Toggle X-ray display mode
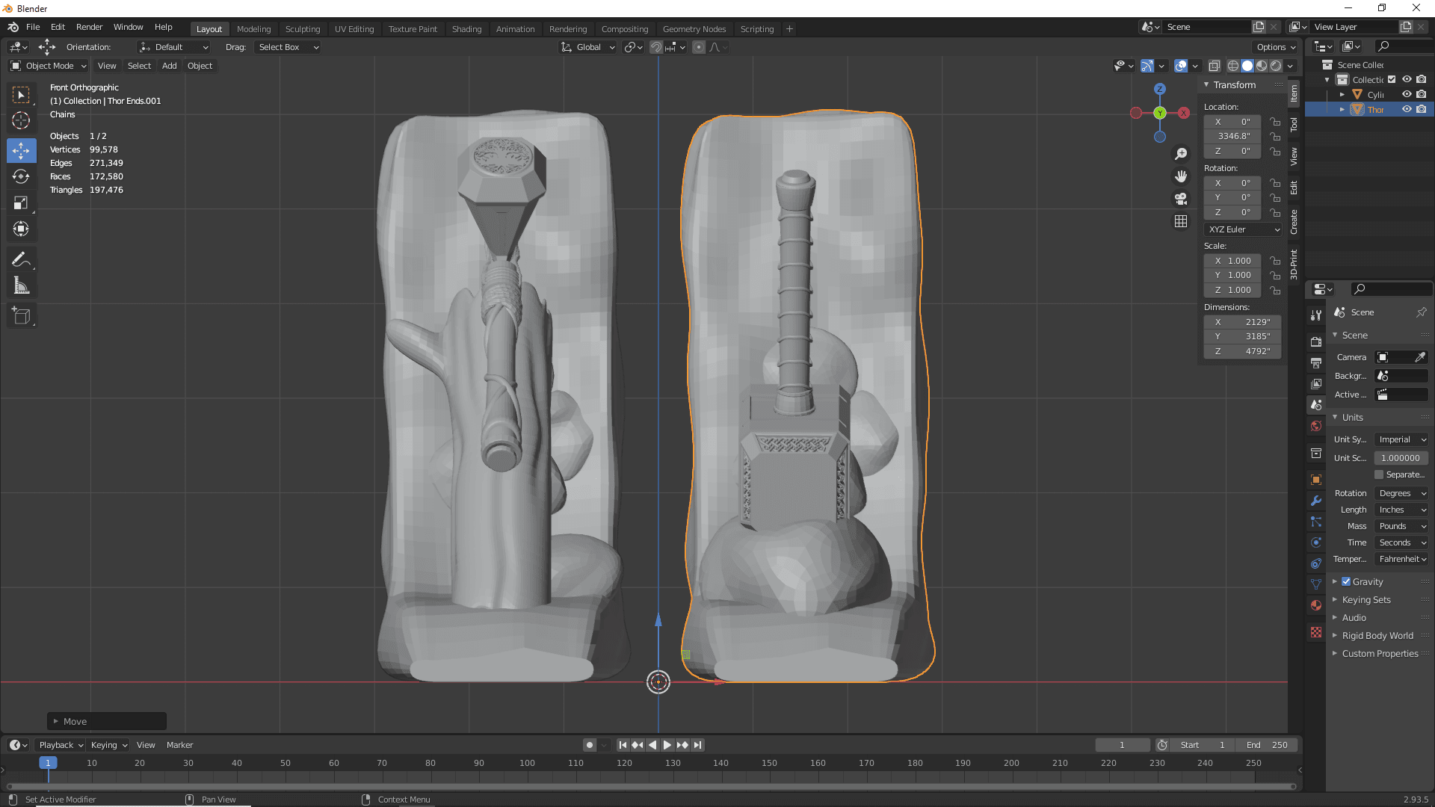 click(1215, 66)
